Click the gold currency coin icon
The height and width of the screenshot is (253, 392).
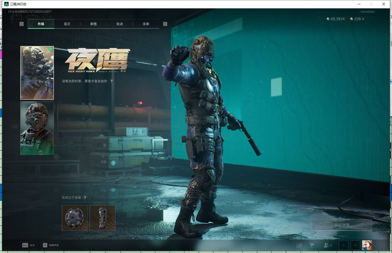click(352, 19)
